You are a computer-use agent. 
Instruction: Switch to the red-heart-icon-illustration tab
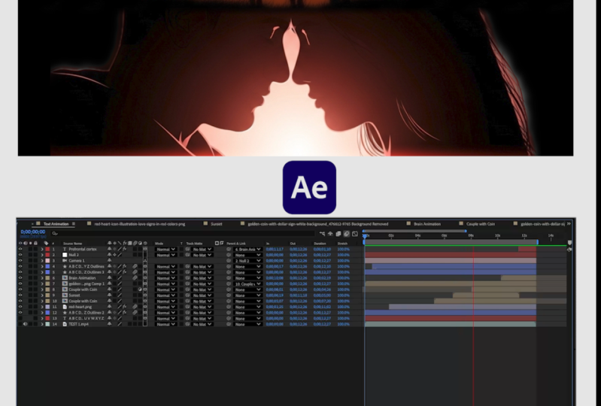click(139, 224)
